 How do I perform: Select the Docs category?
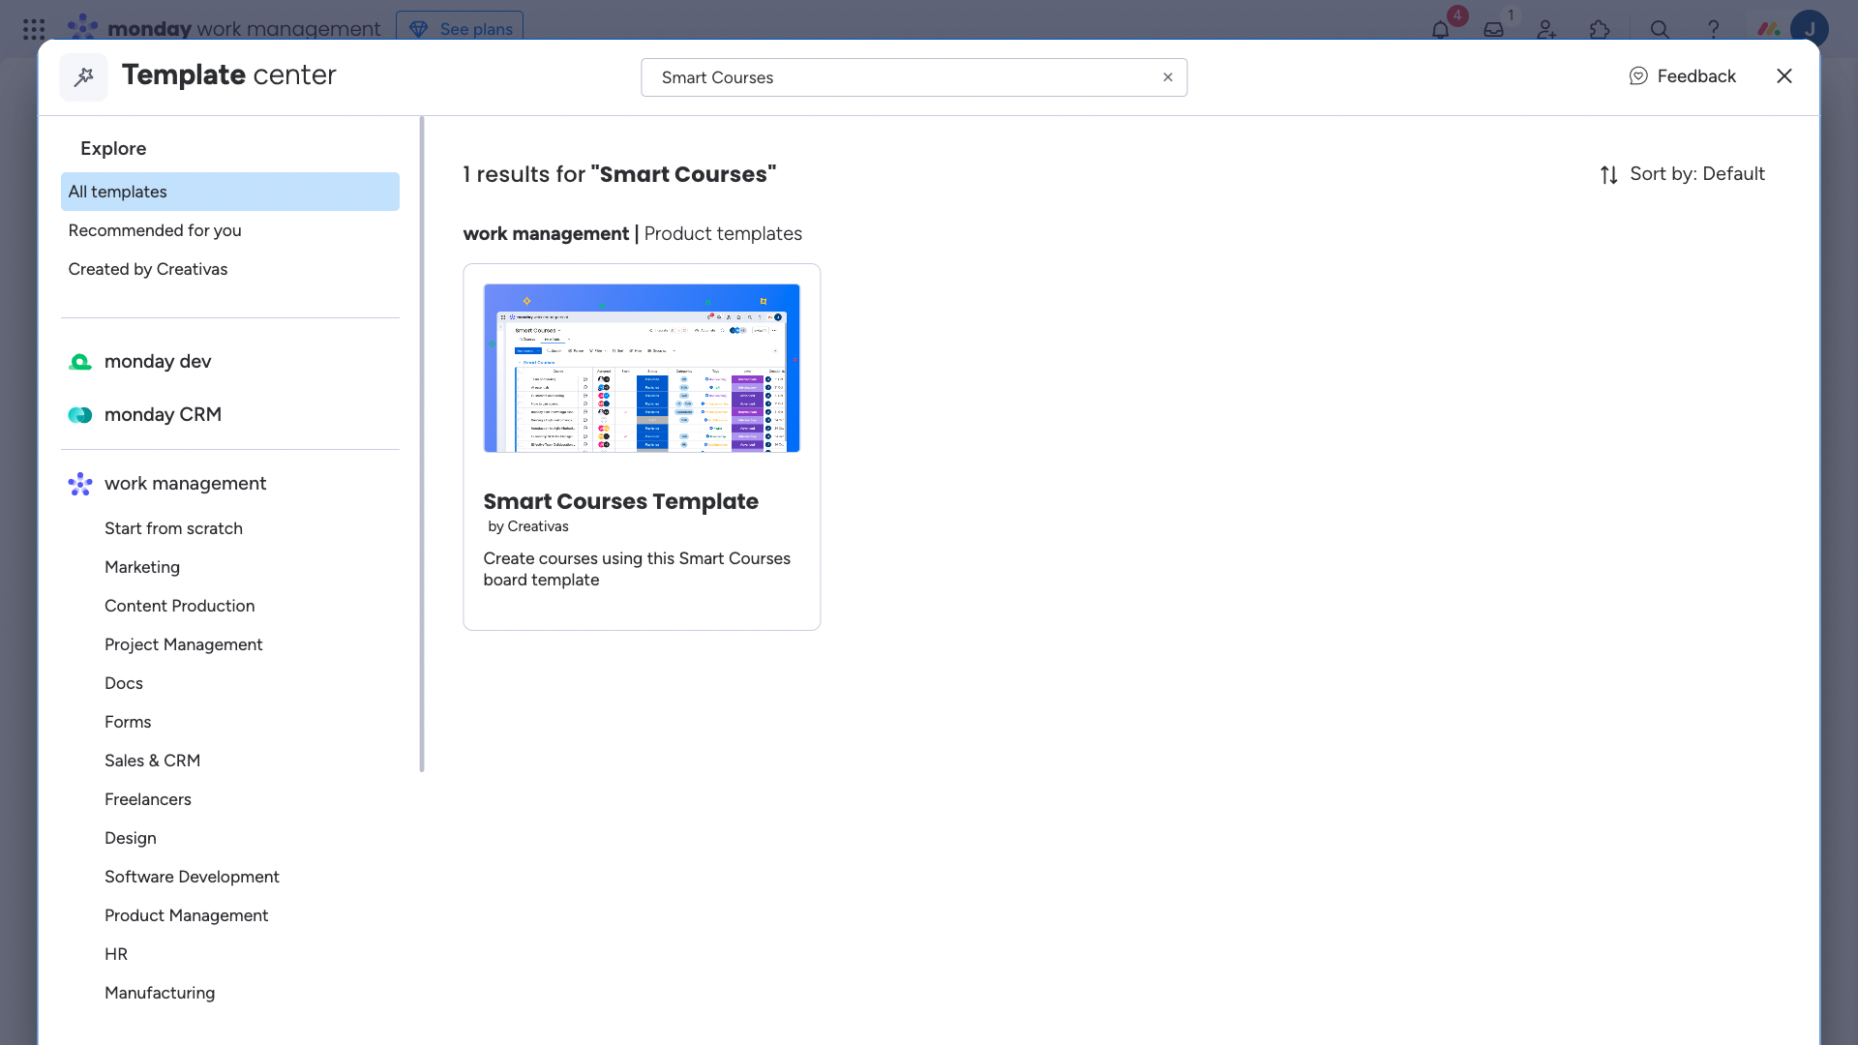point(124,683)
